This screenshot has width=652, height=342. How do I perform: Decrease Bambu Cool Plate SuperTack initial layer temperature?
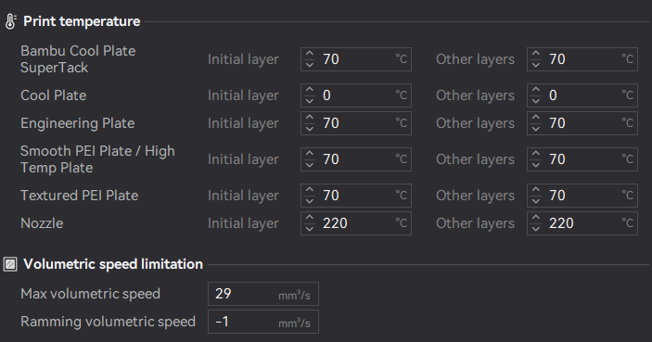(310, 64)
